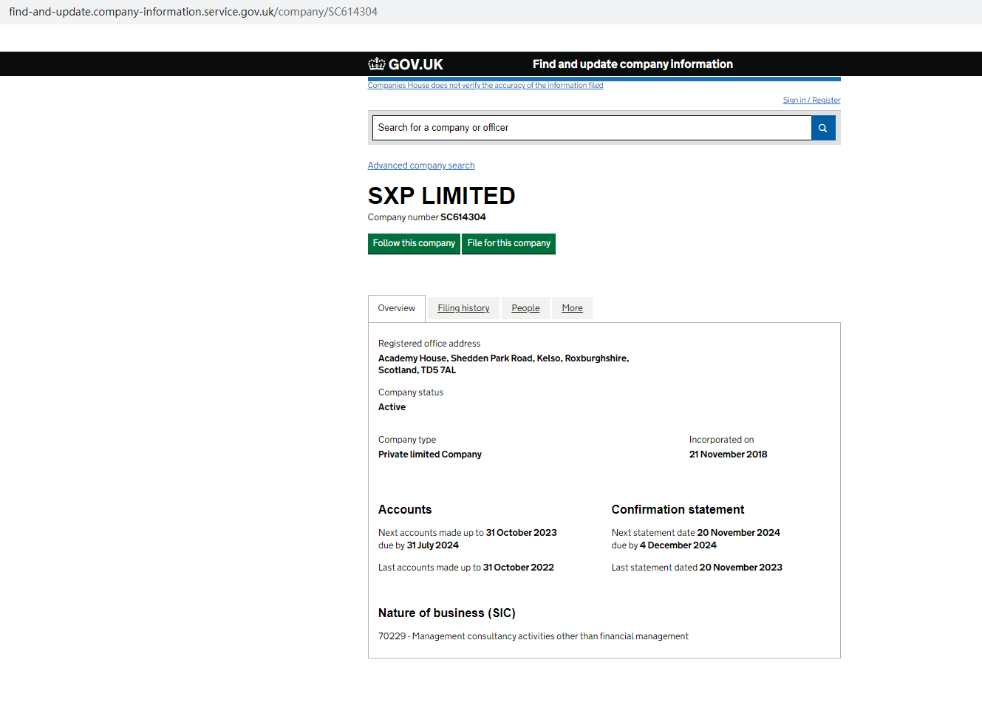Switch to the Filing history tab

coord(463,308)
